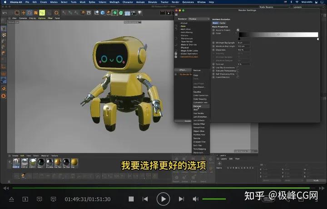Stop the video playback
This screenshot has height=209, width=327.
tap(131, 199)
